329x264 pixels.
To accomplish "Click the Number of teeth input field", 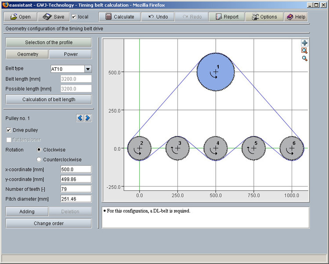I will coord(75,189).
